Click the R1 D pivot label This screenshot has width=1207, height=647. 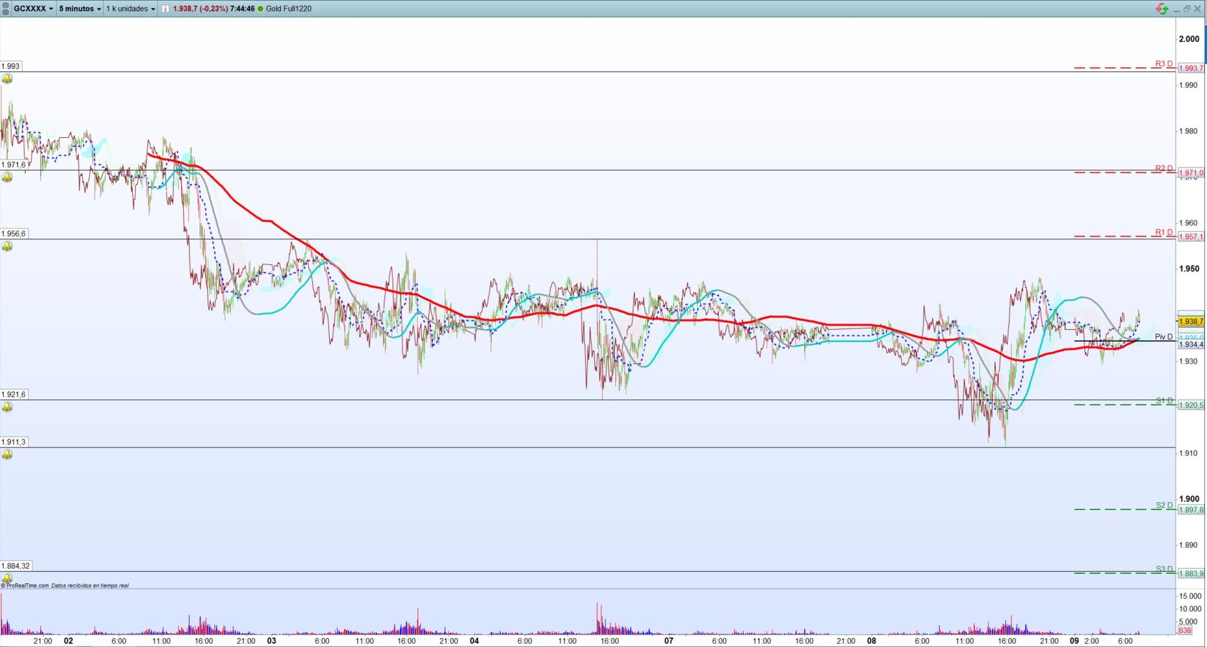(1164, 232)
